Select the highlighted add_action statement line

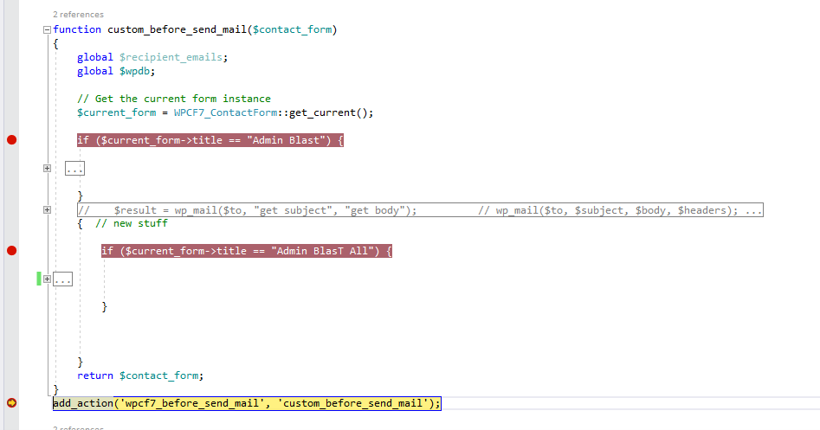pos(247,403)
